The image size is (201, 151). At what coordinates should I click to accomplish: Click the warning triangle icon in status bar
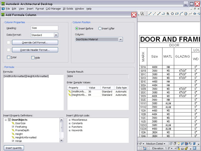[x=179, y=148]
